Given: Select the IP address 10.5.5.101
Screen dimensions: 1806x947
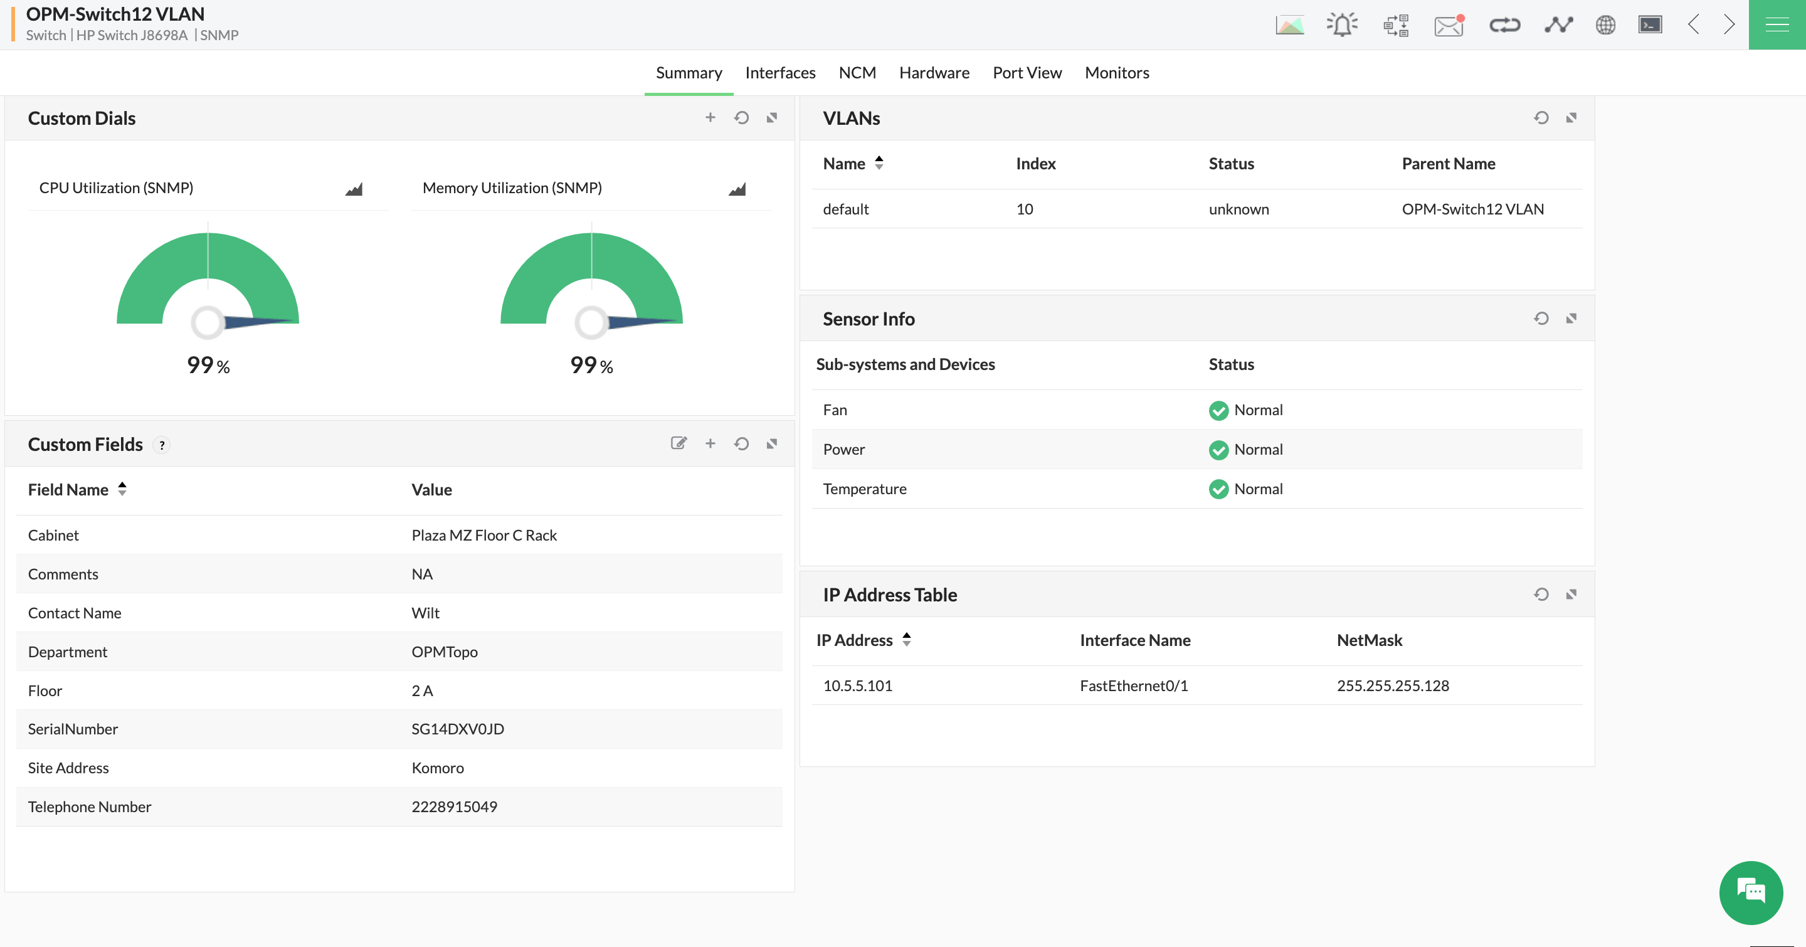Looking at the screenshot, I should pyautogui.click(x=857, y=685).
